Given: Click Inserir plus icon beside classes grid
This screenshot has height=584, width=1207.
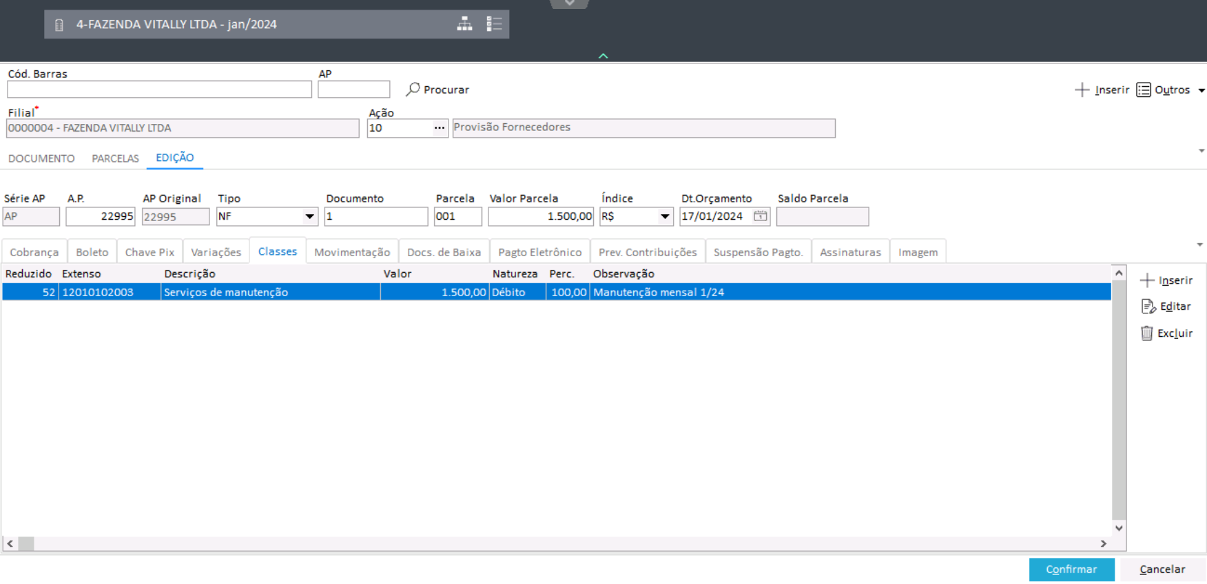Looking at the screenshot, I should [1147, 280].
